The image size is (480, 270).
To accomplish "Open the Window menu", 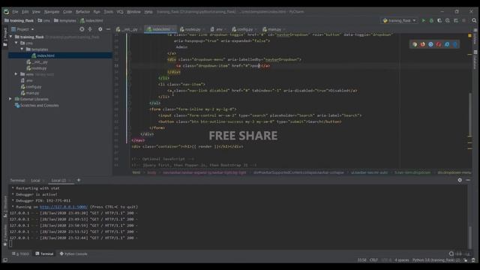I will 133,12.
